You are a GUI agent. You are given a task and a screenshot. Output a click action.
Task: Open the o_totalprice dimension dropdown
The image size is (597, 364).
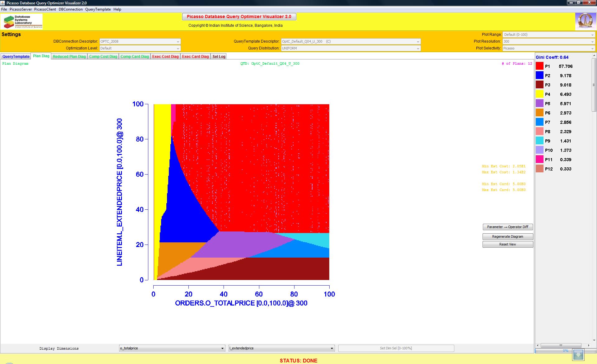[172, 348]
